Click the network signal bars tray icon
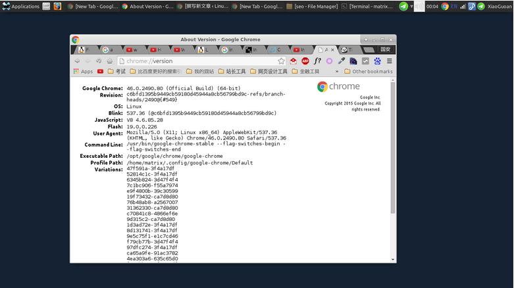The height and width of the screenshot is (288, 514). [x=463, y=6]
